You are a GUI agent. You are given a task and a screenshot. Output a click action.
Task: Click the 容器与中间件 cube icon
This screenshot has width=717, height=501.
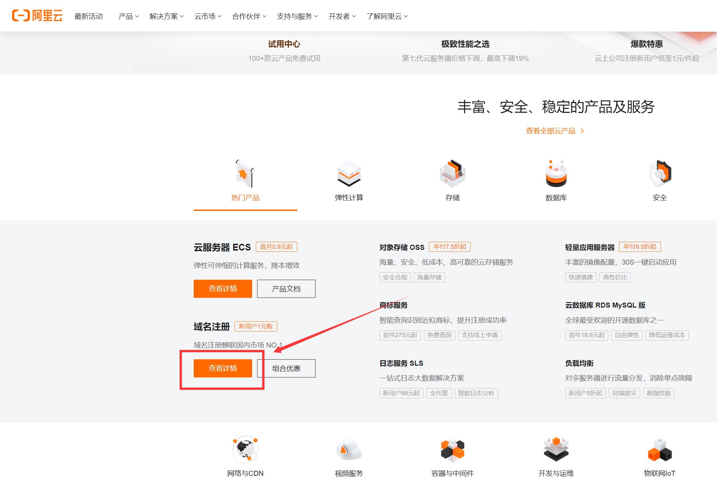pyautogui.click(x=452, y=450)
